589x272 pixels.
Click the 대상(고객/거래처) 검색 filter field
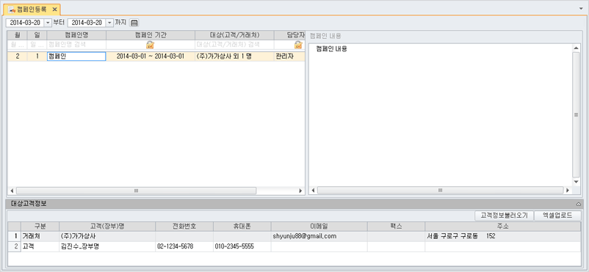234,45
